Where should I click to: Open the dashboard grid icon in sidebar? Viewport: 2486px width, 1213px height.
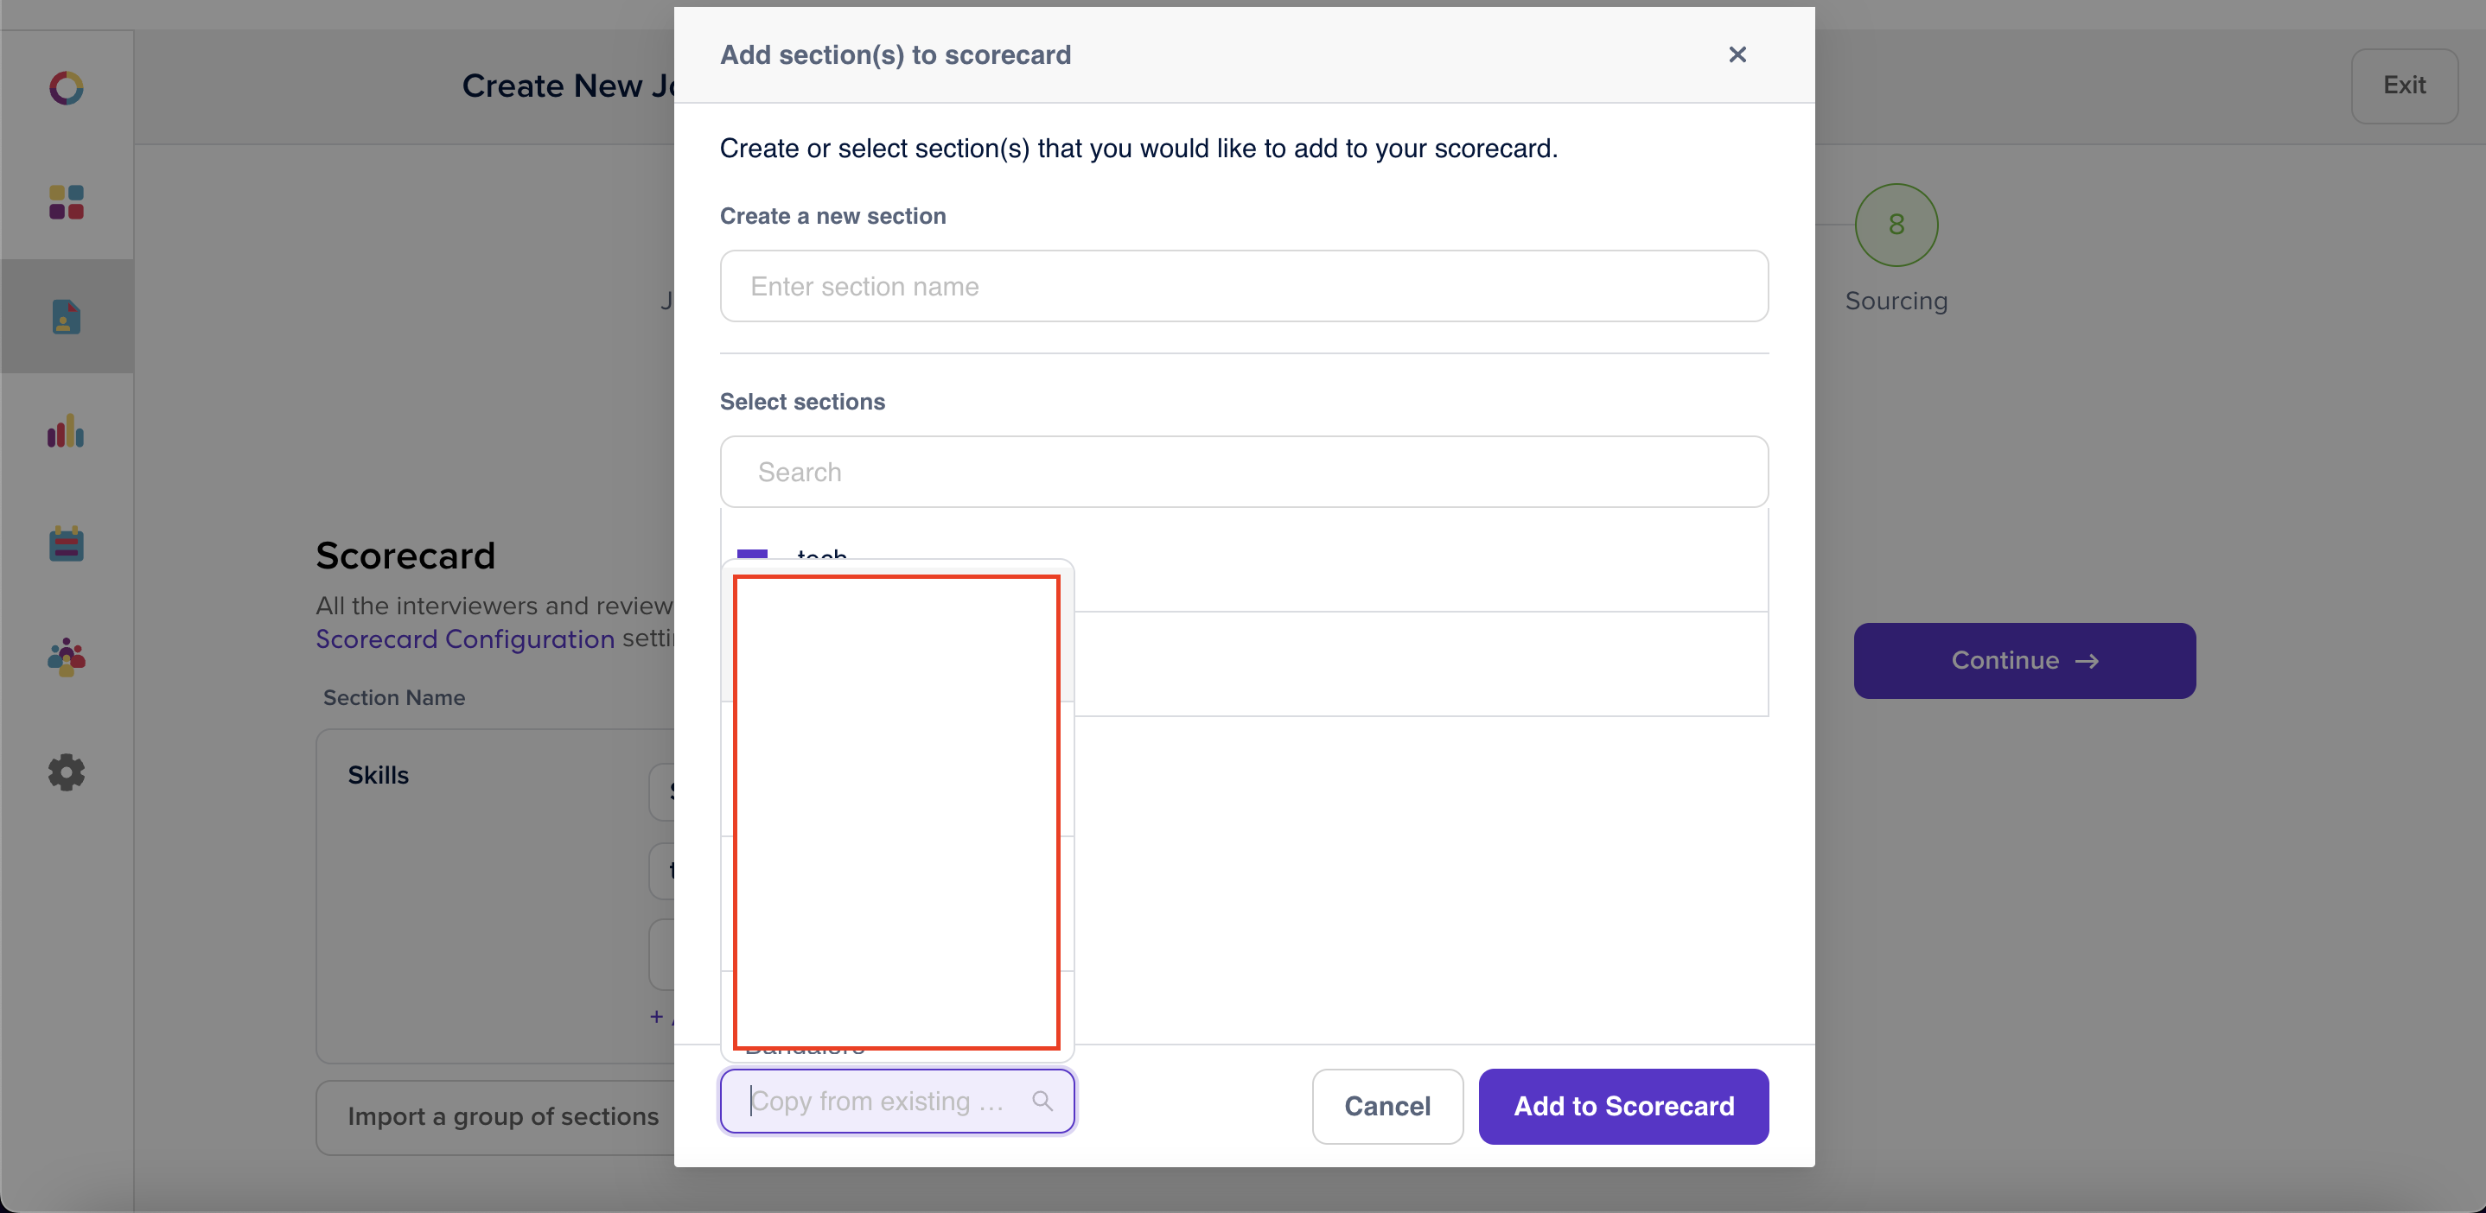(66, 202)
